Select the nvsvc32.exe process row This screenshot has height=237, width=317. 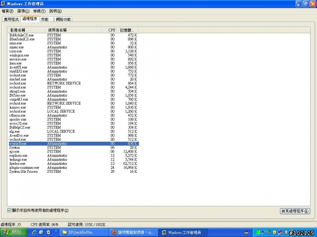click(x=73, y=123)
